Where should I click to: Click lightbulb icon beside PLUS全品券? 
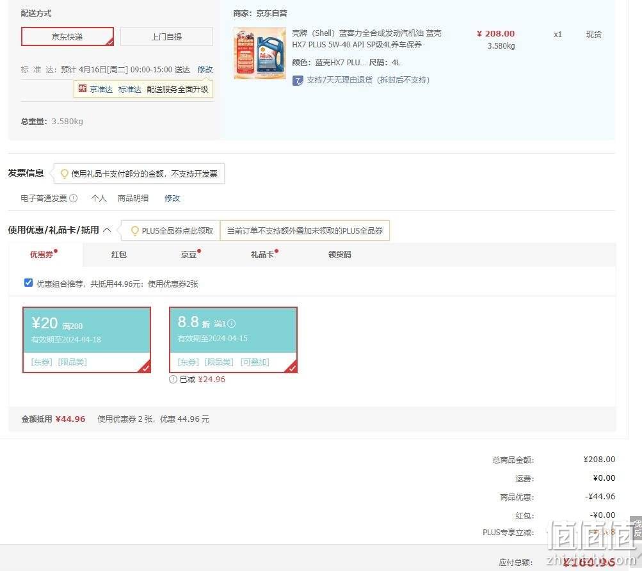tap(134, 230)
